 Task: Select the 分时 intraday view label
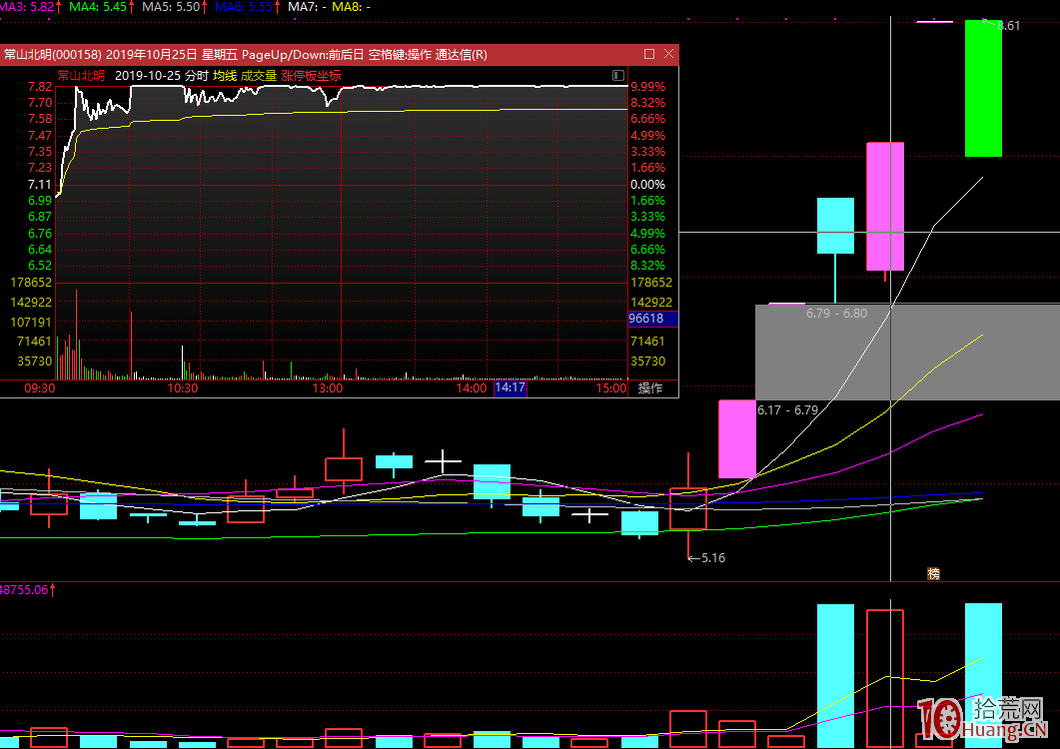tap(196, 76)
